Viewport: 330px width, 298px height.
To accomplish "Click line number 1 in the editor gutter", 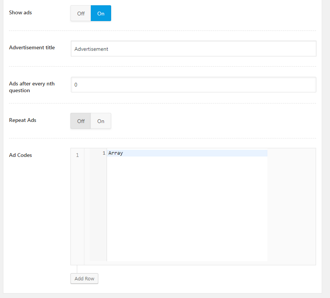I will [104, 153].
